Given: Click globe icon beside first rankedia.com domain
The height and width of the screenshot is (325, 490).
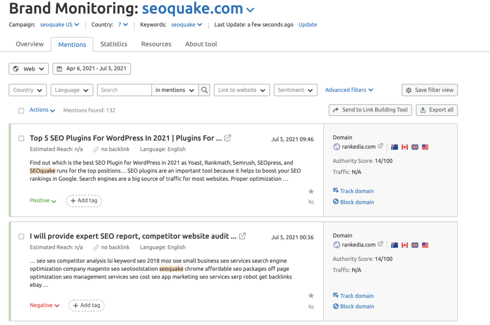Looking at the screenshot, I should (x=337, y=147).
